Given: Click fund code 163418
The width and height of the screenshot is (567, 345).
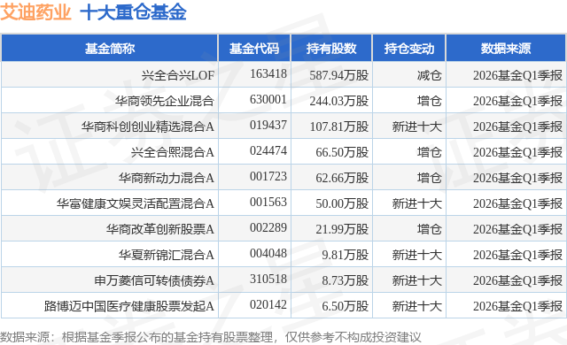Looking at the screenshot, I should [x=268, y=74].
